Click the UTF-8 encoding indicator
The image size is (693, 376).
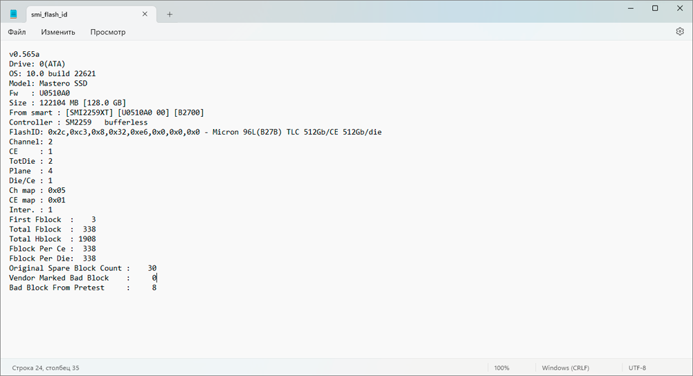pos(637,368)
